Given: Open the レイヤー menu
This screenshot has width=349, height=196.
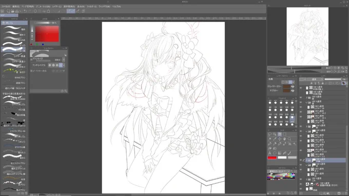Looking at the screenshot, I should pos(57,7).
